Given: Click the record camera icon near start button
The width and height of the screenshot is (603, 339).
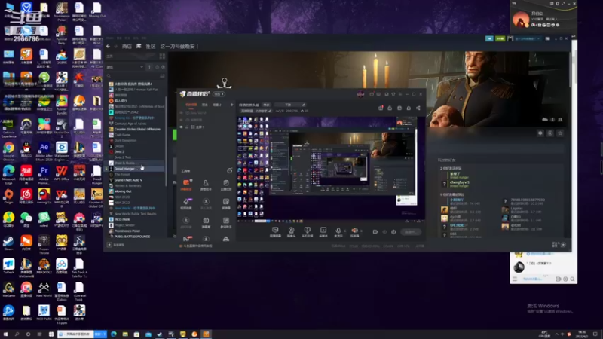Looking at the screenshot, I should 375,232.
